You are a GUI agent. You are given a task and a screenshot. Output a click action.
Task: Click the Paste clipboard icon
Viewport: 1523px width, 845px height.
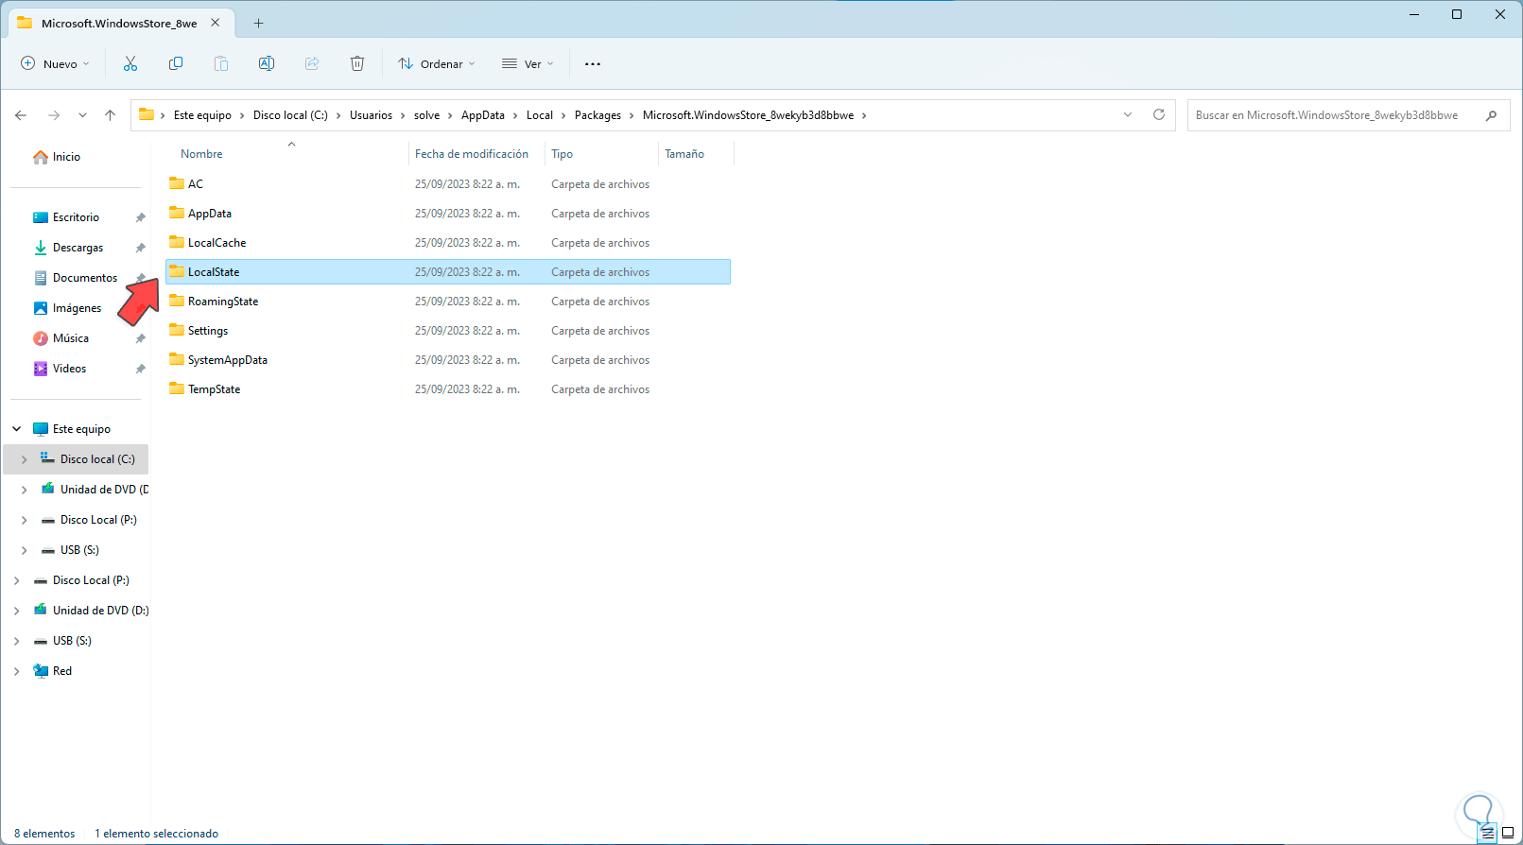coord(221,63)
